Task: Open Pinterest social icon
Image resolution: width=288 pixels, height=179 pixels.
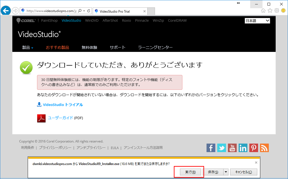Action: coord(254,148)
